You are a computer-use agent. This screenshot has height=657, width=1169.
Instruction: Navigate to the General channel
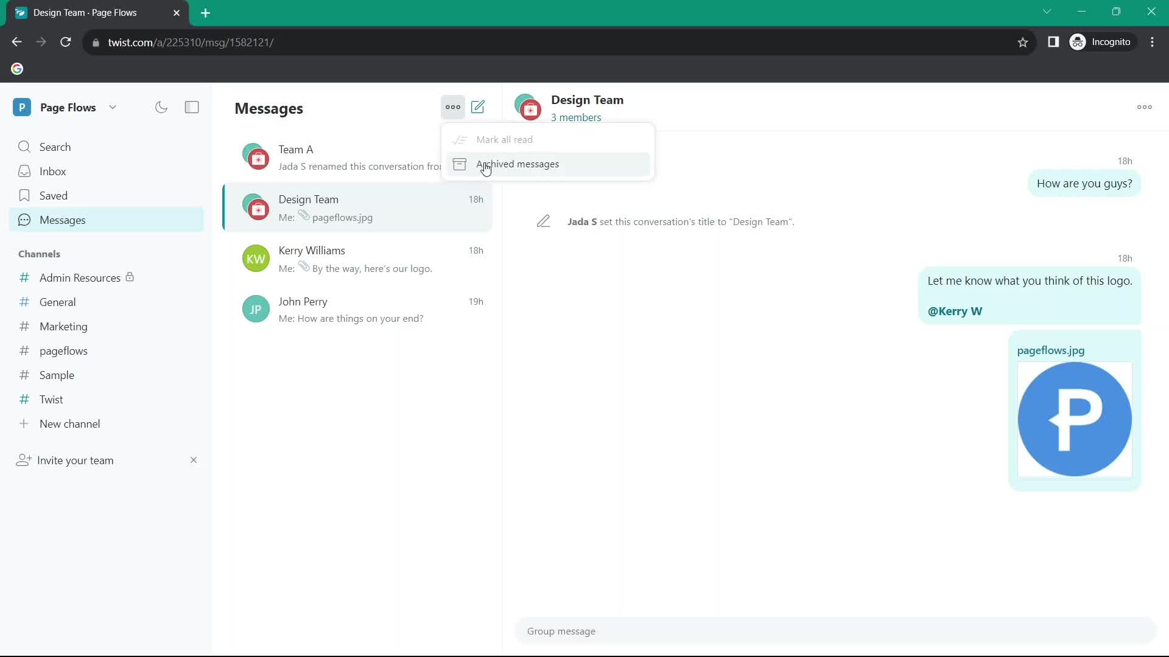pos(57,302)
